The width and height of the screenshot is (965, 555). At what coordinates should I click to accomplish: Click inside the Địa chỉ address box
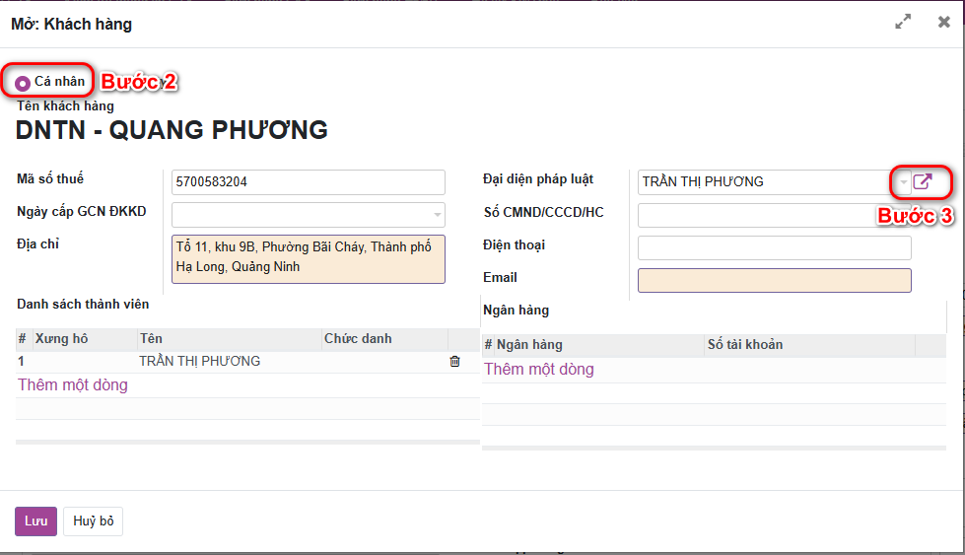(x=308, y=257)
